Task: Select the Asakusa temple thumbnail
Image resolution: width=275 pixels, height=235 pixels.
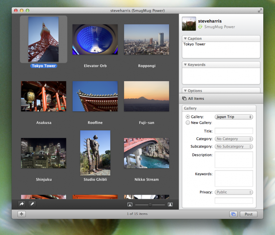Action: click(44, 96)
